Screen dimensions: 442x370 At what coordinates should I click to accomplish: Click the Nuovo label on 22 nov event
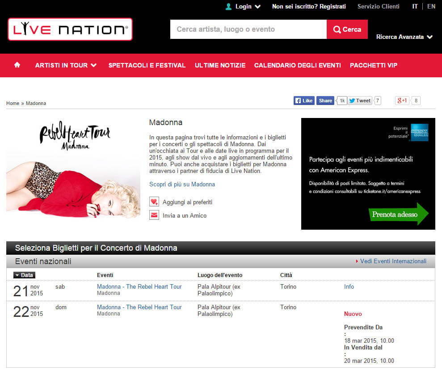click(x=353, y=314)
